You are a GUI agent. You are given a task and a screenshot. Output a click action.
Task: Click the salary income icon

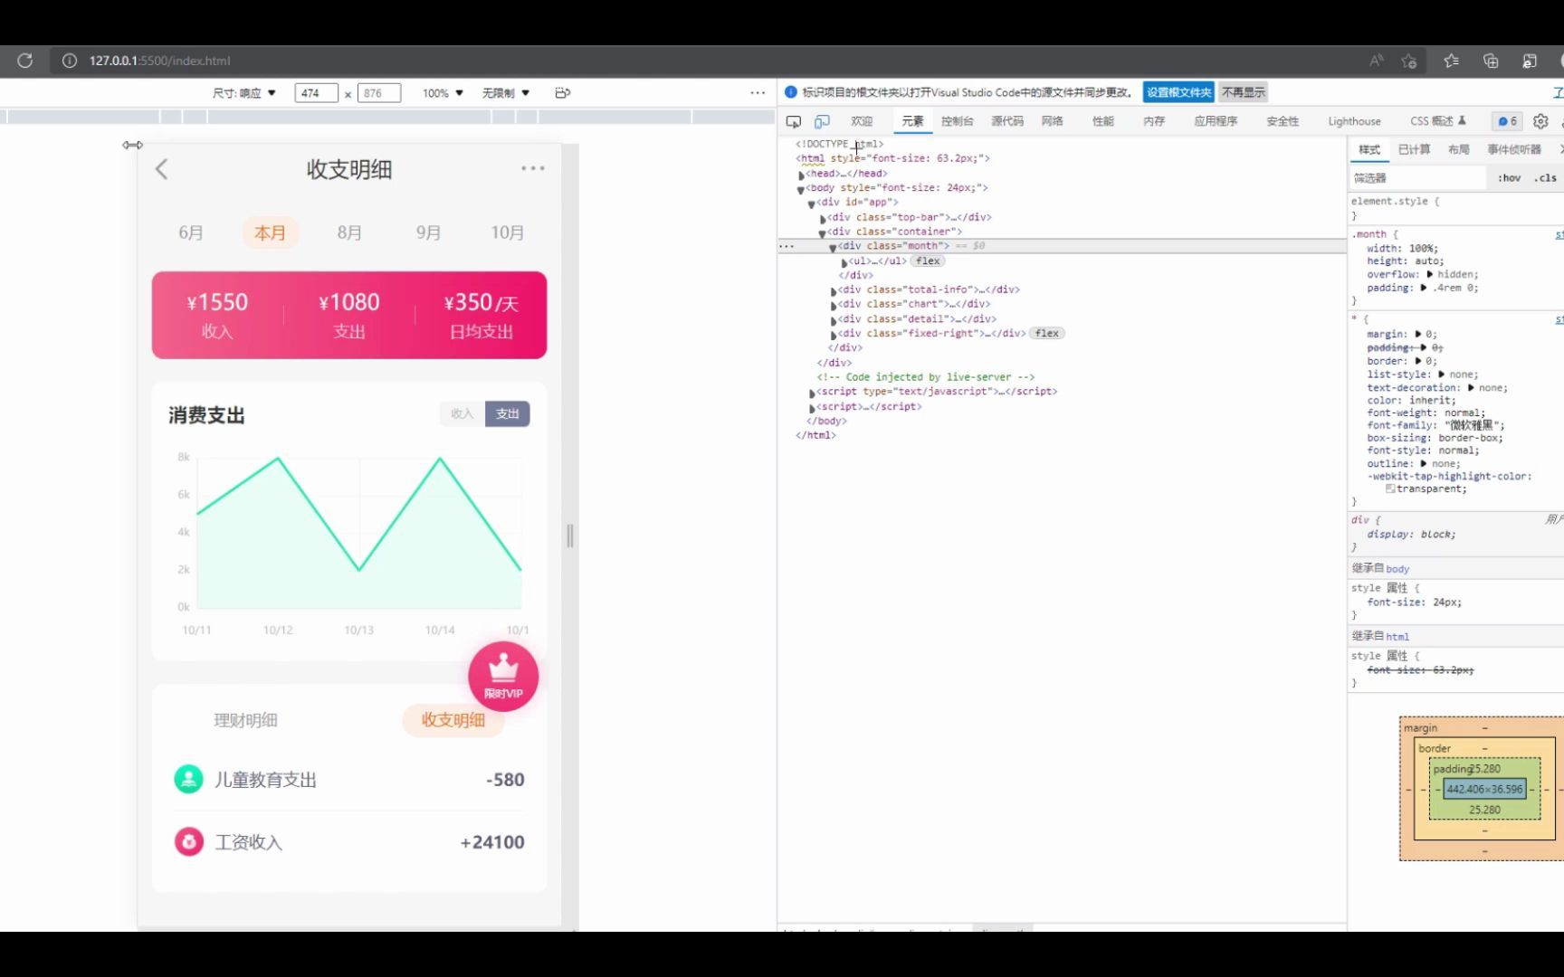click(187, 841)
